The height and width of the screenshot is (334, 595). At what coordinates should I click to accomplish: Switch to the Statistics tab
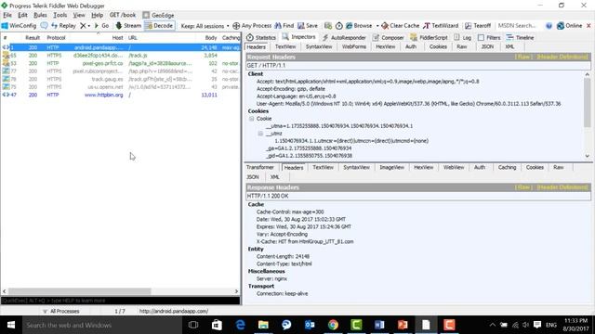tap(261, 37)
